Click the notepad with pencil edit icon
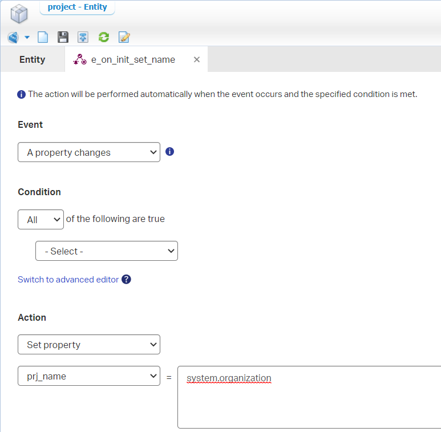441x432 pixels. (x=124, y=38)
